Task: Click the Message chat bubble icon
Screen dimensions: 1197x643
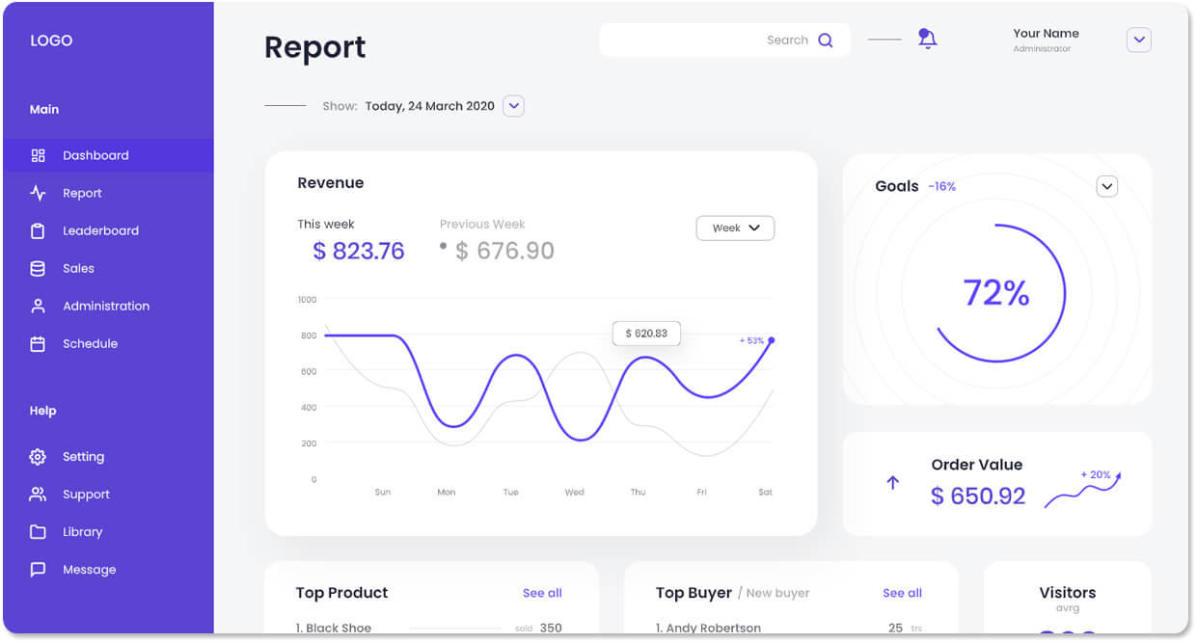Action: click(x=39, y=570)
